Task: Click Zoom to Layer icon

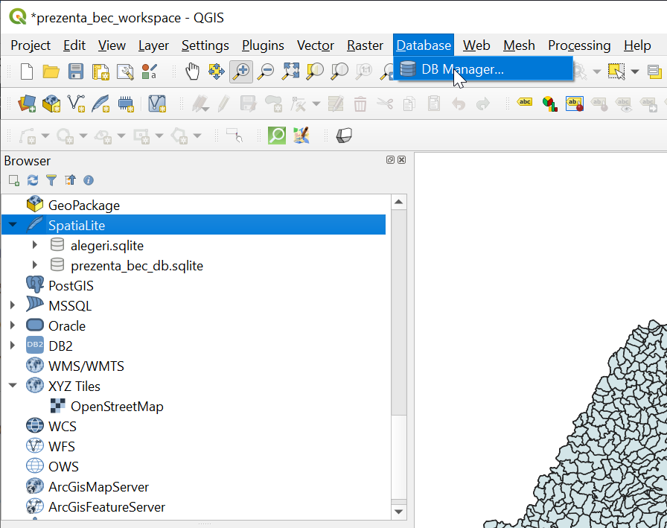Action: (340, 71)
